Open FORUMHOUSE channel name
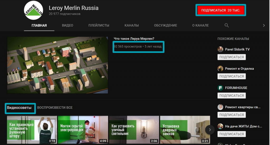Image resolution: width=270 pixels, height=145 pixels. tap(236, 88)
